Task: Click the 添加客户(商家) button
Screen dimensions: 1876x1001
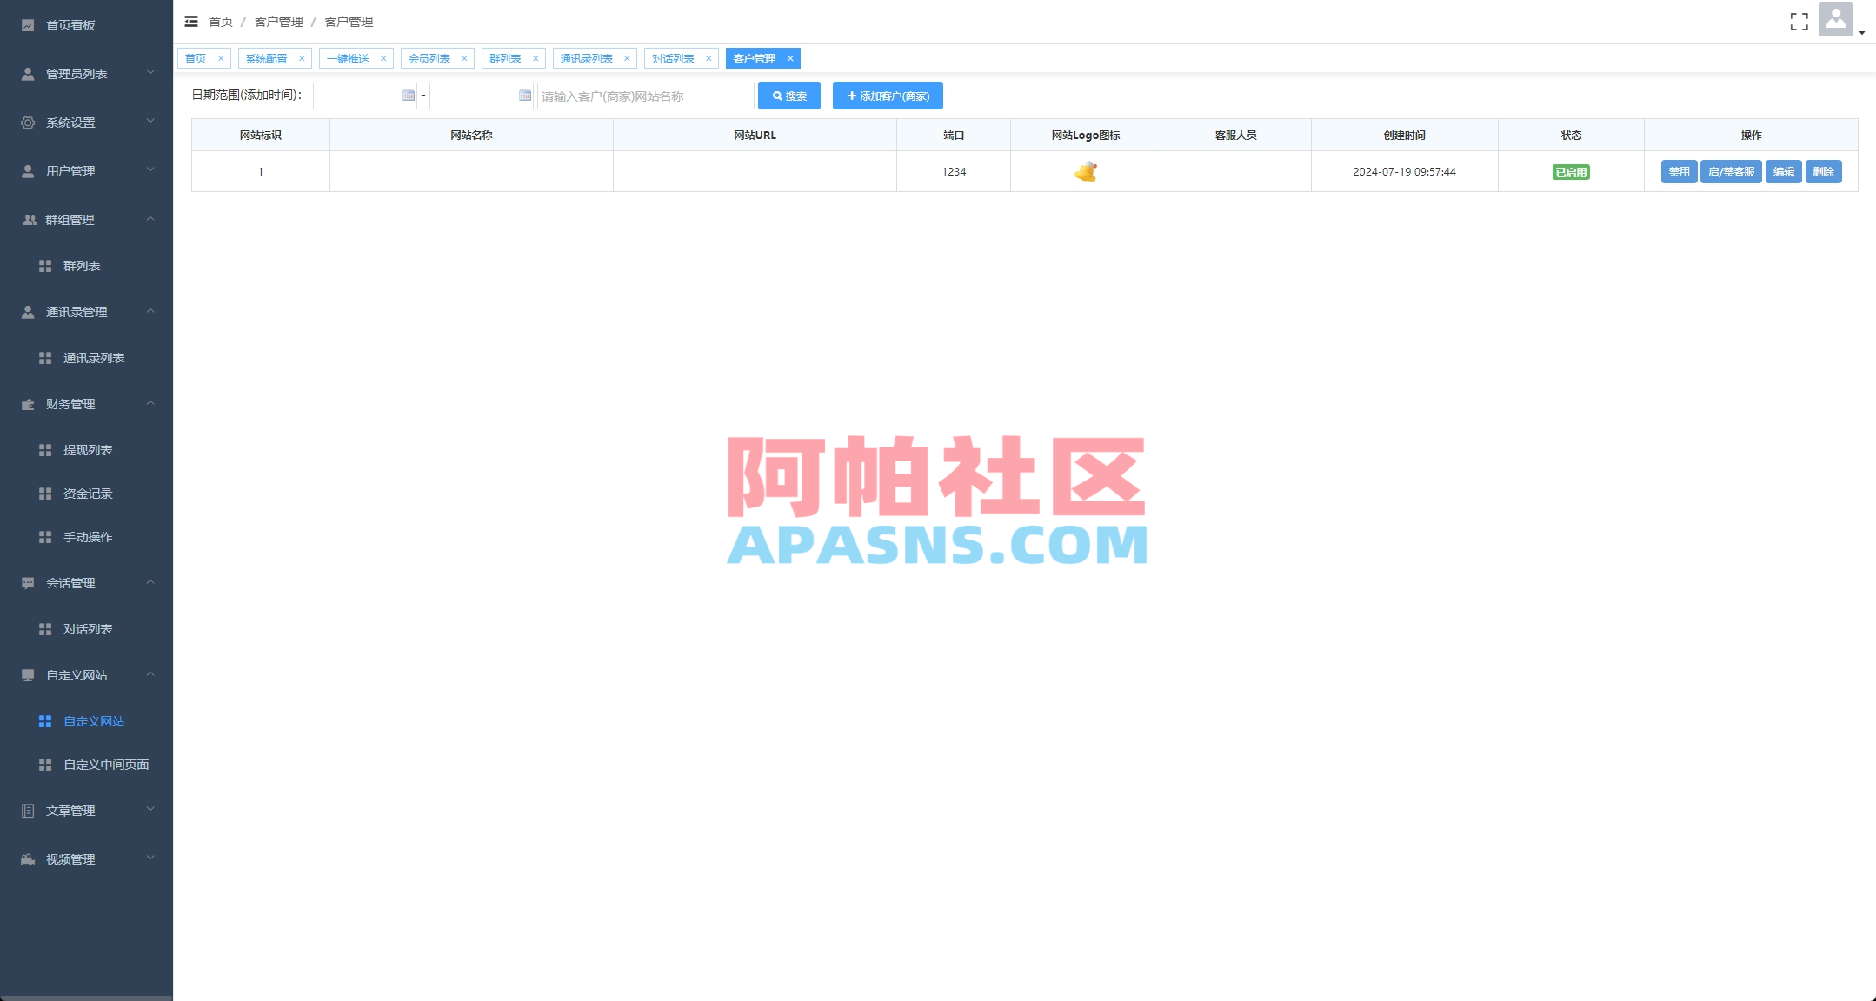Action: pos(888,96)
